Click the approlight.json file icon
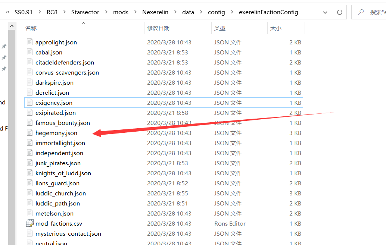Viewport: 386px width, 245px height. point(30,42)
